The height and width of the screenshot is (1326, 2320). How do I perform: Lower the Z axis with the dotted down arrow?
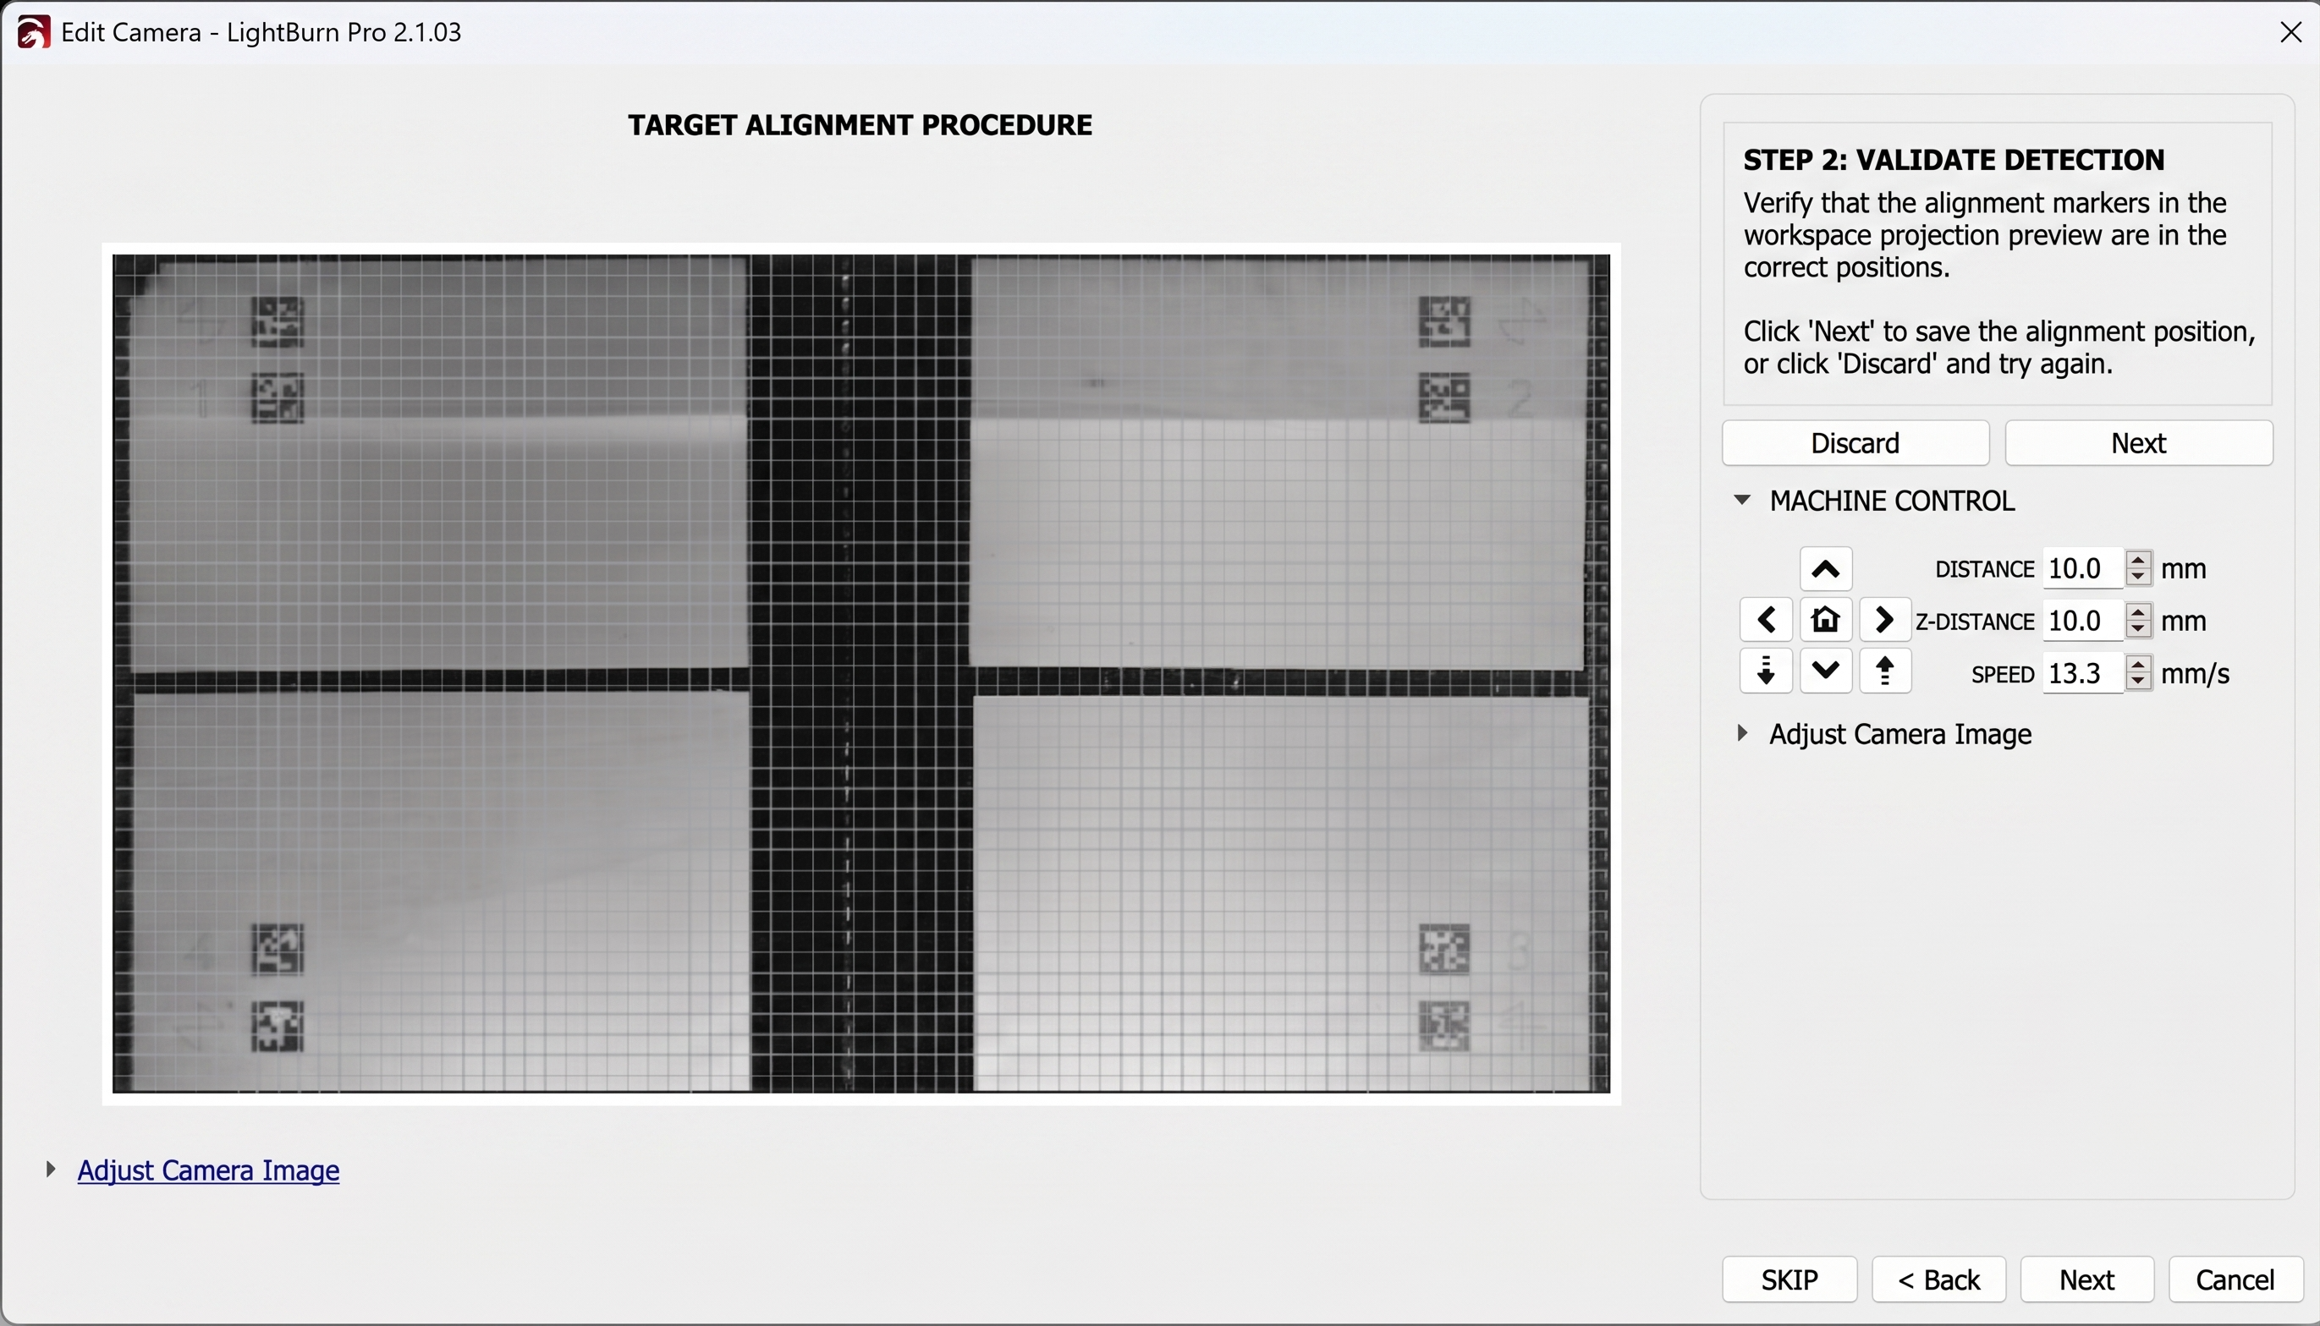coord(1766,672)
